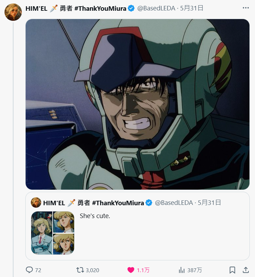255x277 pixels.
Task: Open the quoted tweet's tall left image
Action: click(42, 233)
